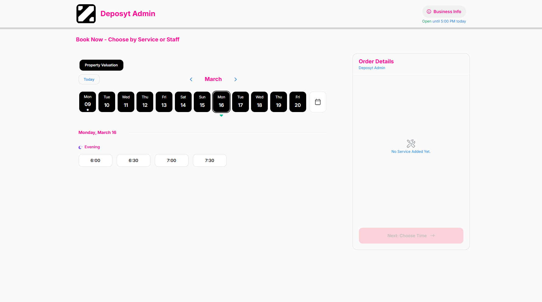Screen dimensions: 542x302
Task: Click 'Book Now - Choose by Service or Staff' heading
Action: (128, 40)
